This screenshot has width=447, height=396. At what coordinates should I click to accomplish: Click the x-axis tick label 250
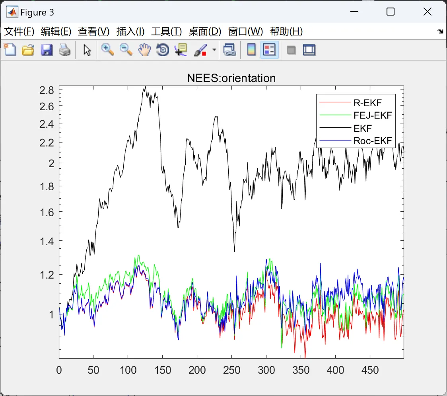click(231, 370)
